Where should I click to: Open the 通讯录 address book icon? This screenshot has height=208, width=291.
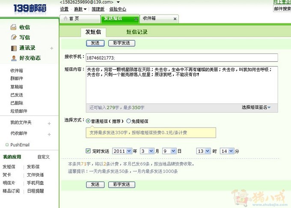pyautogui.click(x=14, y=48)
